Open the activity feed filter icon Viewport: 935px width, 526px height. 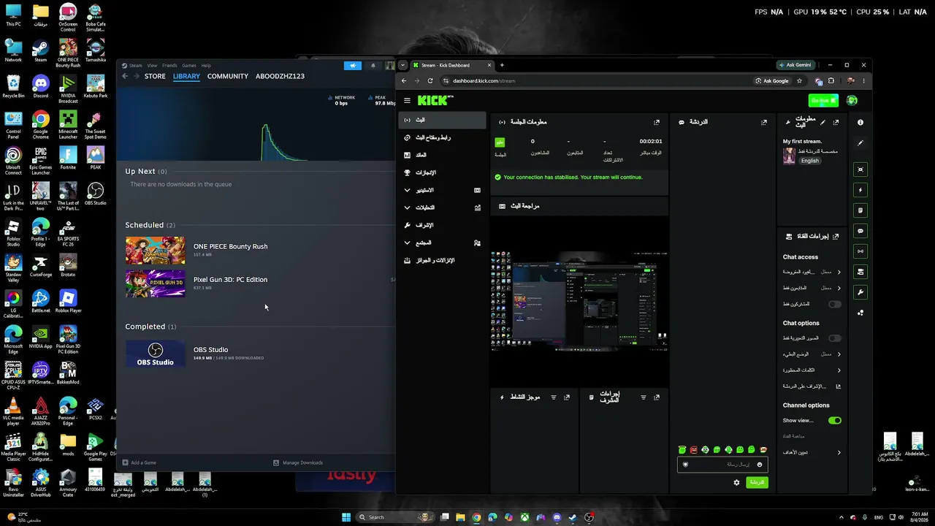click(554, 397)
